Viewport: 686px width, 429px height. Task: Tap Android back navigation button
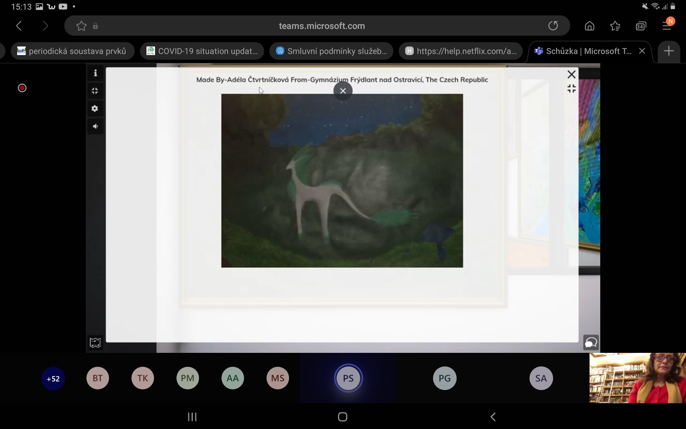(493, 417)
